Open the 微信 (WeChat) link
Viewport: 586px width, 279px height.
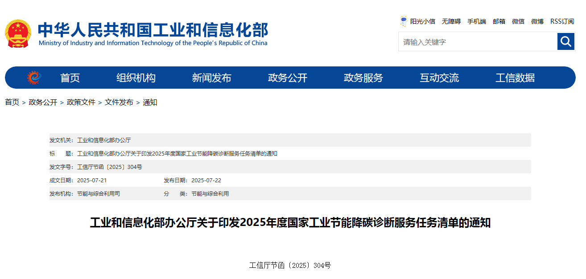coord(518,21)
